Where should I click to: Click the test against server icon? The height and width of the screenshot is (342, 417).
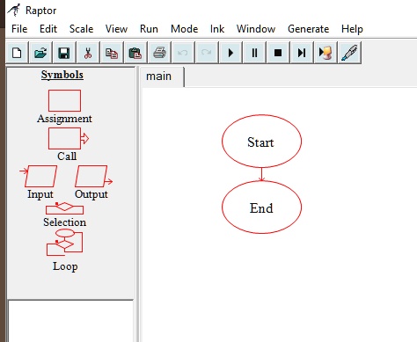pyautogui.click(x=326, y=53)
